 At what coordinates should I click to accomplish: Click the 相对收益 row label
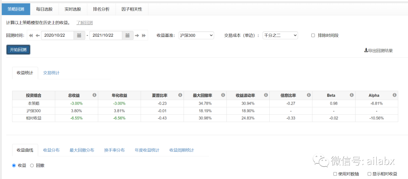[x=34, y=118]
